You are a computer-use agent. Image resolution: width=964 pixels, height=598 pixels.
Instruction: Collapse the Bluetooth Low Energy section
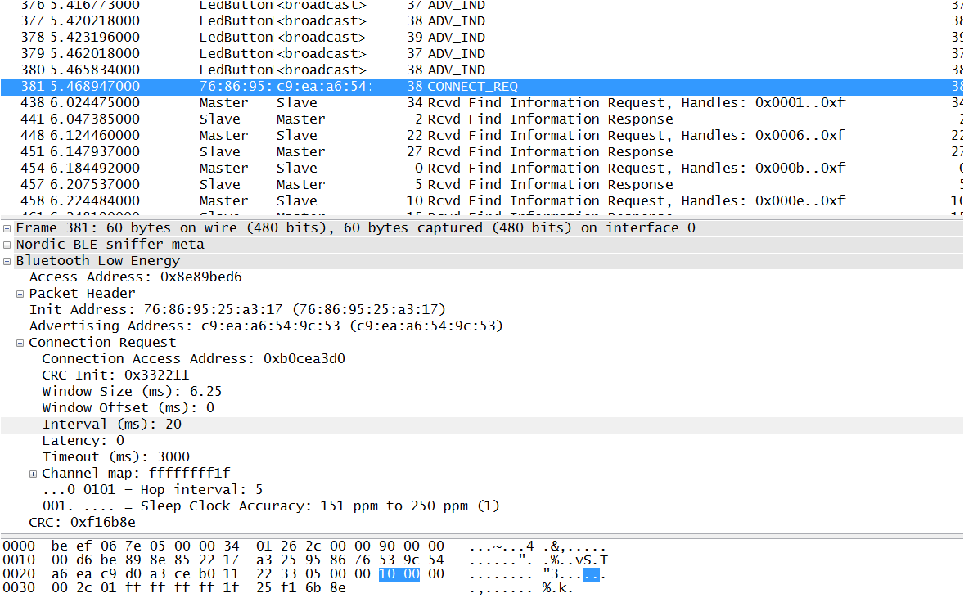click(7, 261)
